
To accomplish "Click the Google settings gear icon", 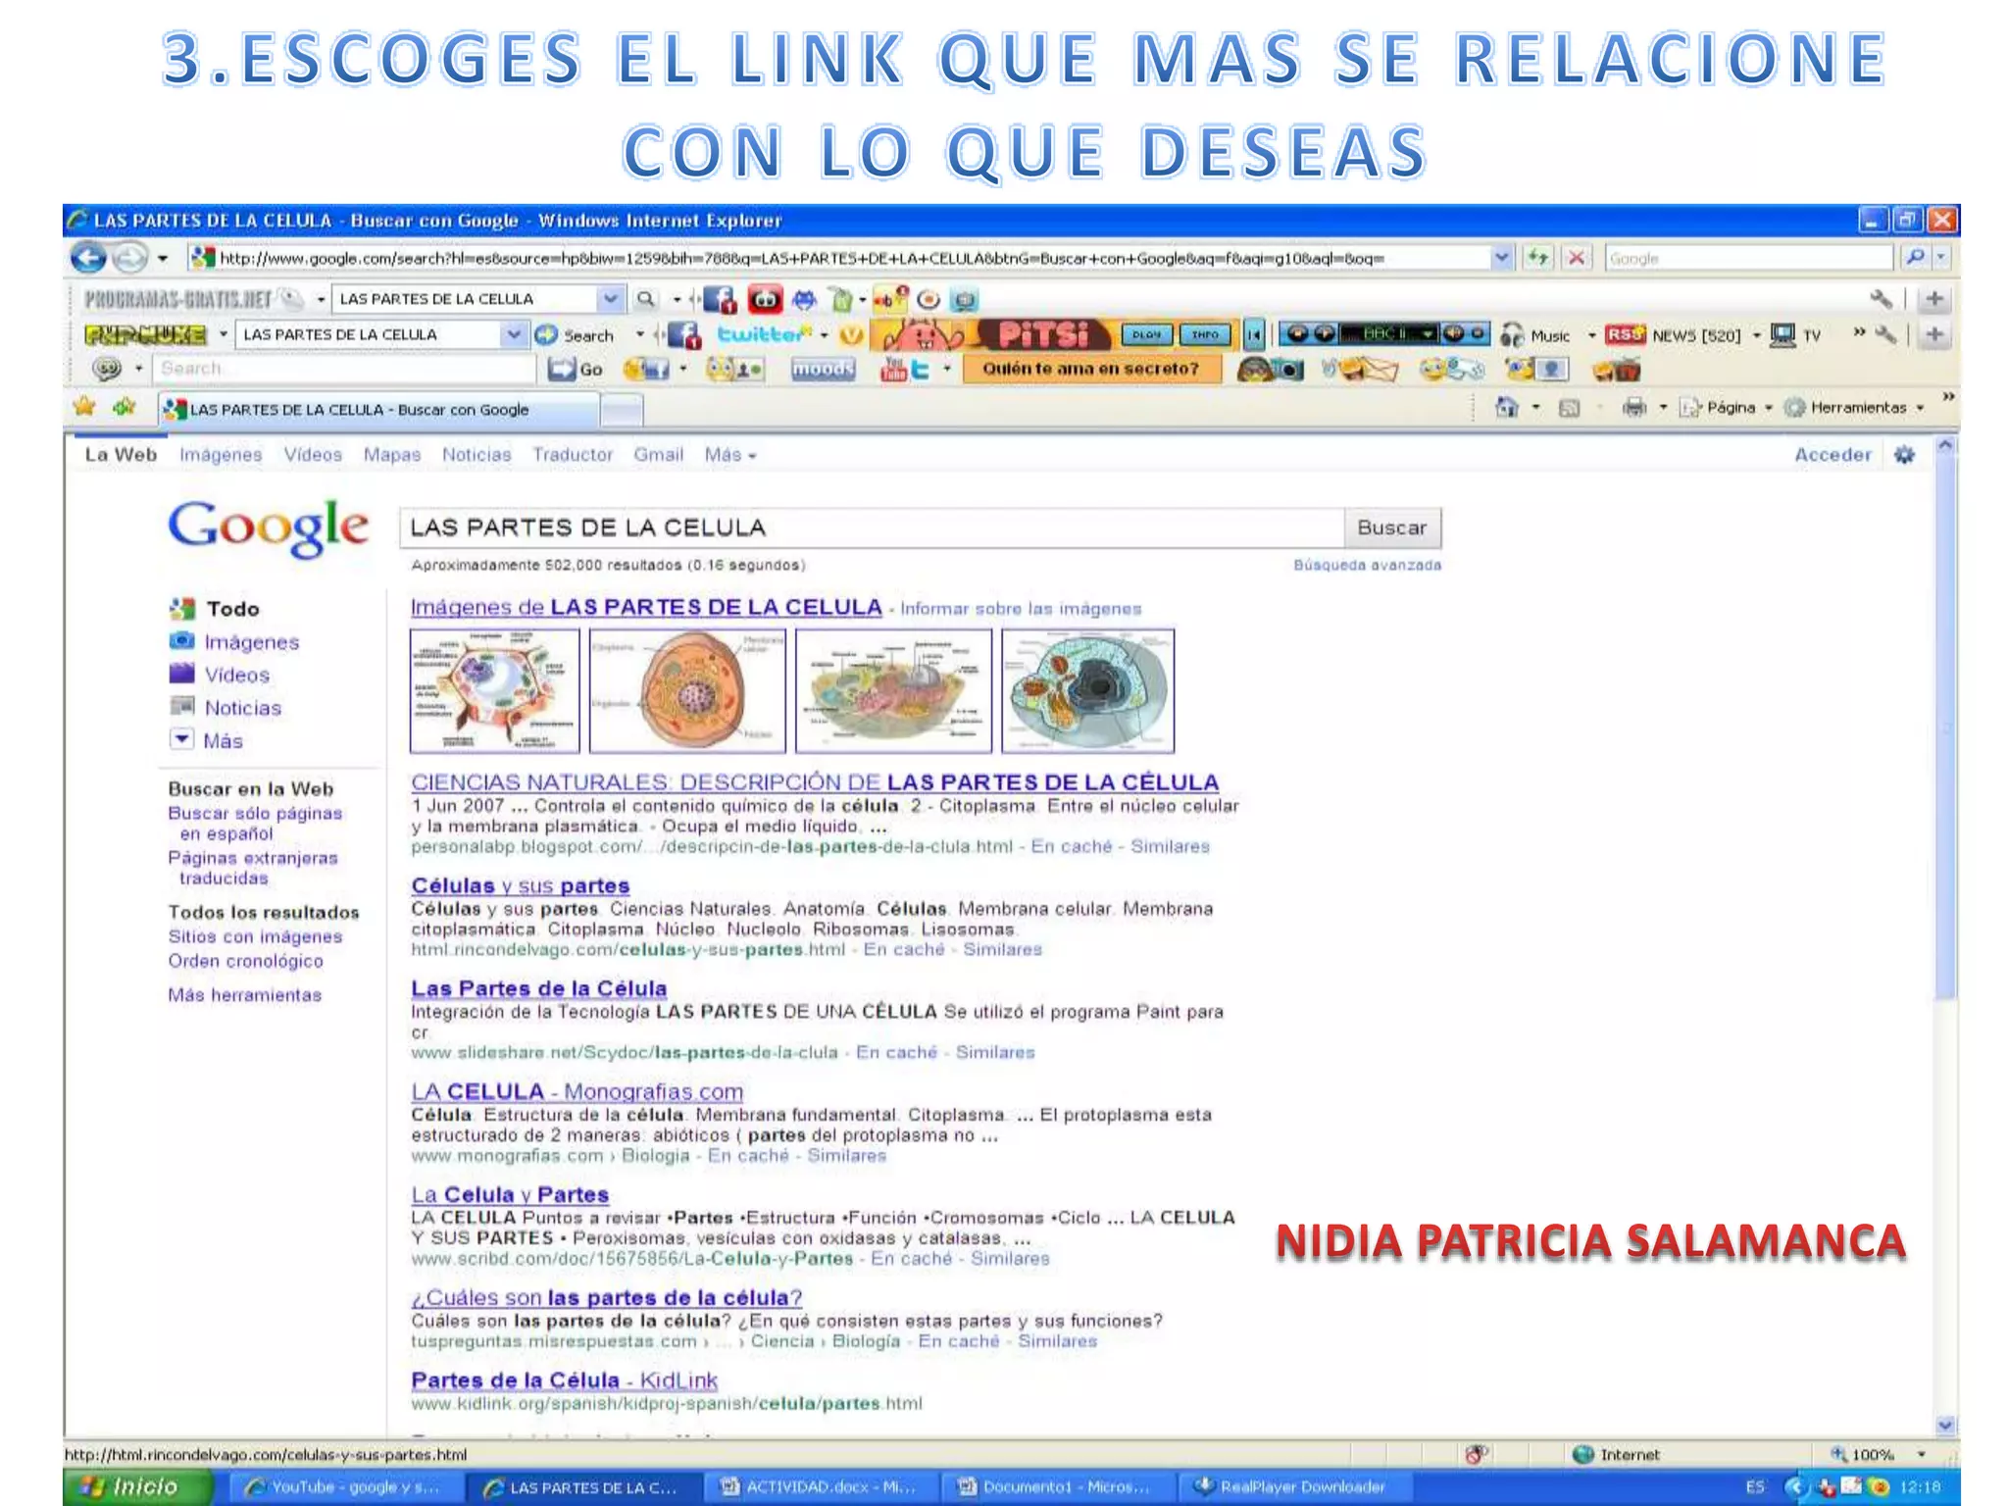I will click(1904, 455).
